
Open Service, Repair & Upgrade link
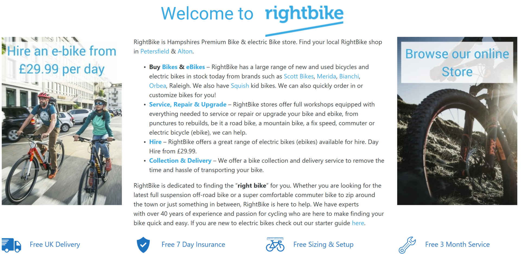[x=188, y=104]
